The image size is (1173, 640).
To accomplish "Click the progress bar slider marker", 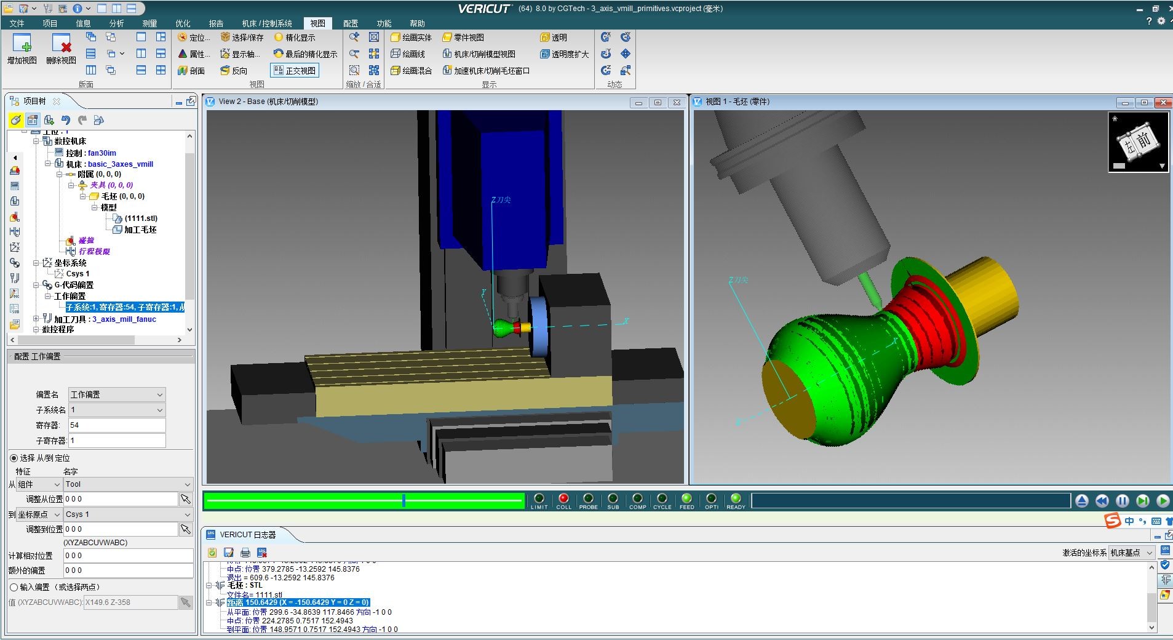I will (404, 500).
